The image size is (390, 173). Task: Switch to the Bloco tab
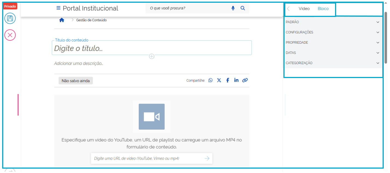click(x=323, y=9)
